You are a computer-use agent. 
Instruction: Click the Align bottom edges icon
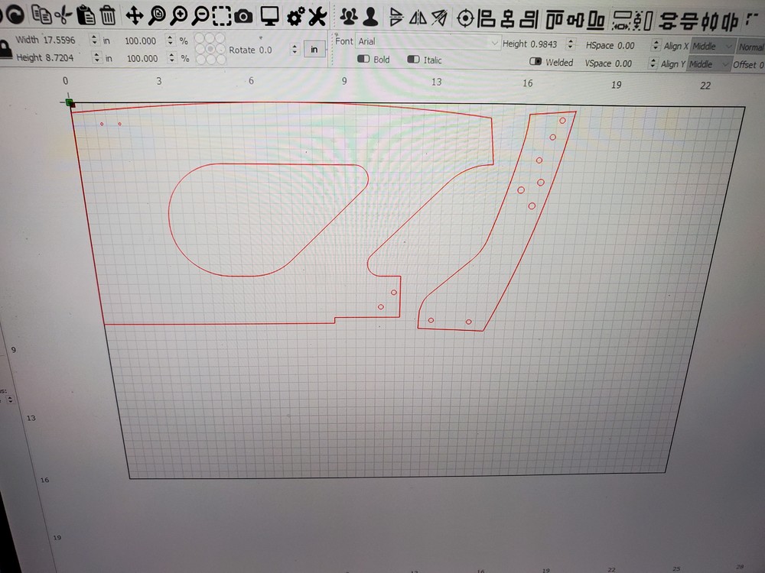coord(596,21)
